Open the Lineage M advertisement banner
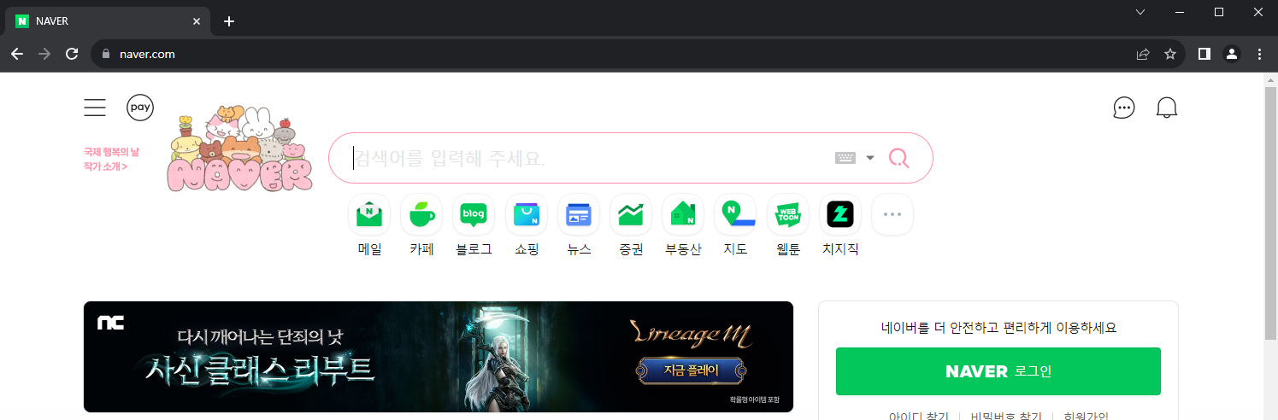Screen dimensions: 1278x420 pyautogui.click(x=439, y=357)
